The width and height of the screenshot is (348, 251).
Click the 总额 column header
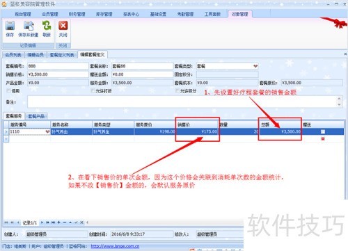click(280, 124)
